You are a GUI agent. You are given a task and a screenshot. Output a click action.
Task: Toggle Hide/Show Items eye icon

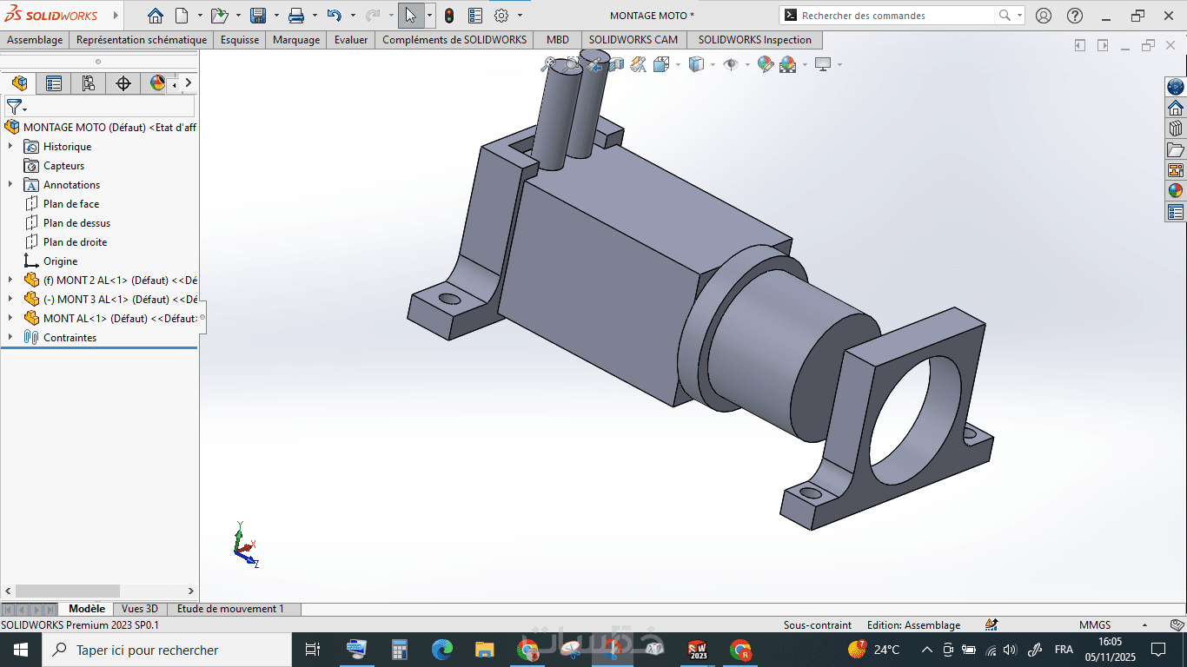point(731,64)
